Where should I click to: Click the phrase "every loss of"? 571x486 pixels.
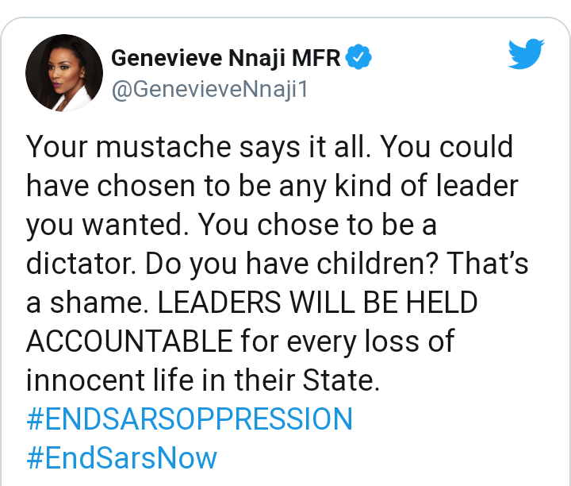[370, 341]
